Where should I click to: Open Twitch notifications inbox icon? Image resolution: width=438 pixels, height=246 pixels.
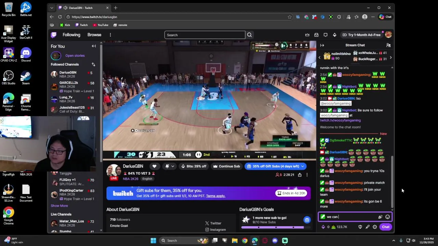tap(316, 35)
